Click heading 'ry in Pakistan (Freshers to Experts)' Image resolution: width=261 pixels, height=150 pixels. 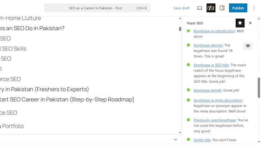pyautogui.click(x=44, y=89)
